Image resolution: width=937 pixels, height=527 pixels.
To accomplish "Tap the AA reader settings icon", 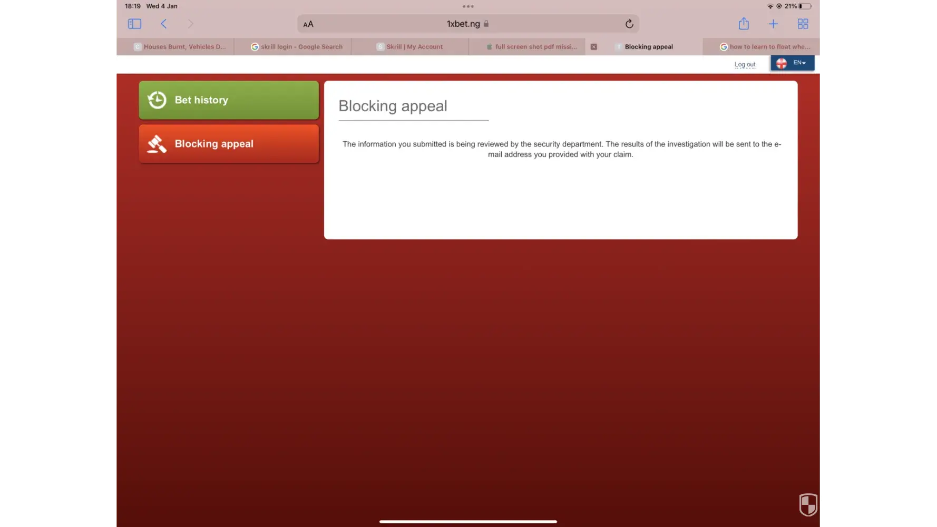I will (x=308, y=24).
